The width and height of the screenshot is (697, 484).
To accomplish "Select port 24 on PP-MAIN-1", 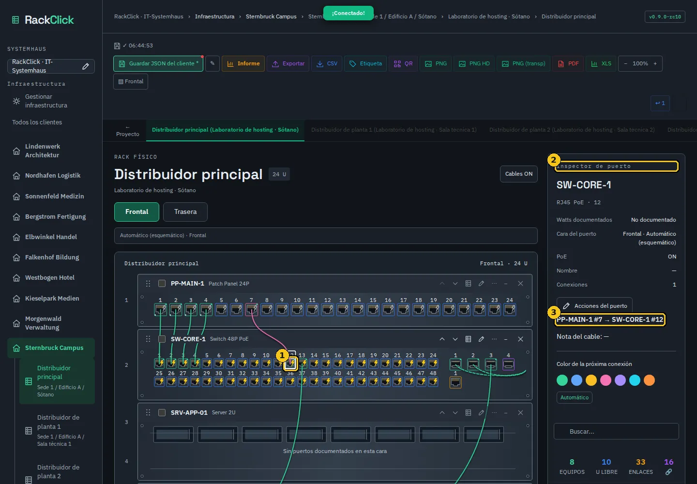I will 510,309.
